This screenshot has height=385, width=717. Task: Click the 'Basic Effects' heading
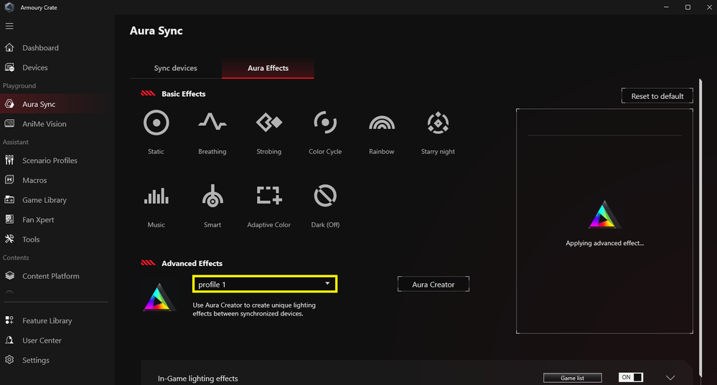pos(183,94)
